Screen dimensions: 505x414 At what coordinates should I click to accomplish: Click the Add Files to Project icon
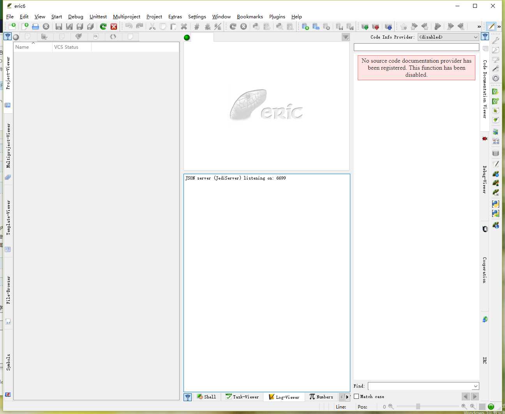click(x=305, y=26)
